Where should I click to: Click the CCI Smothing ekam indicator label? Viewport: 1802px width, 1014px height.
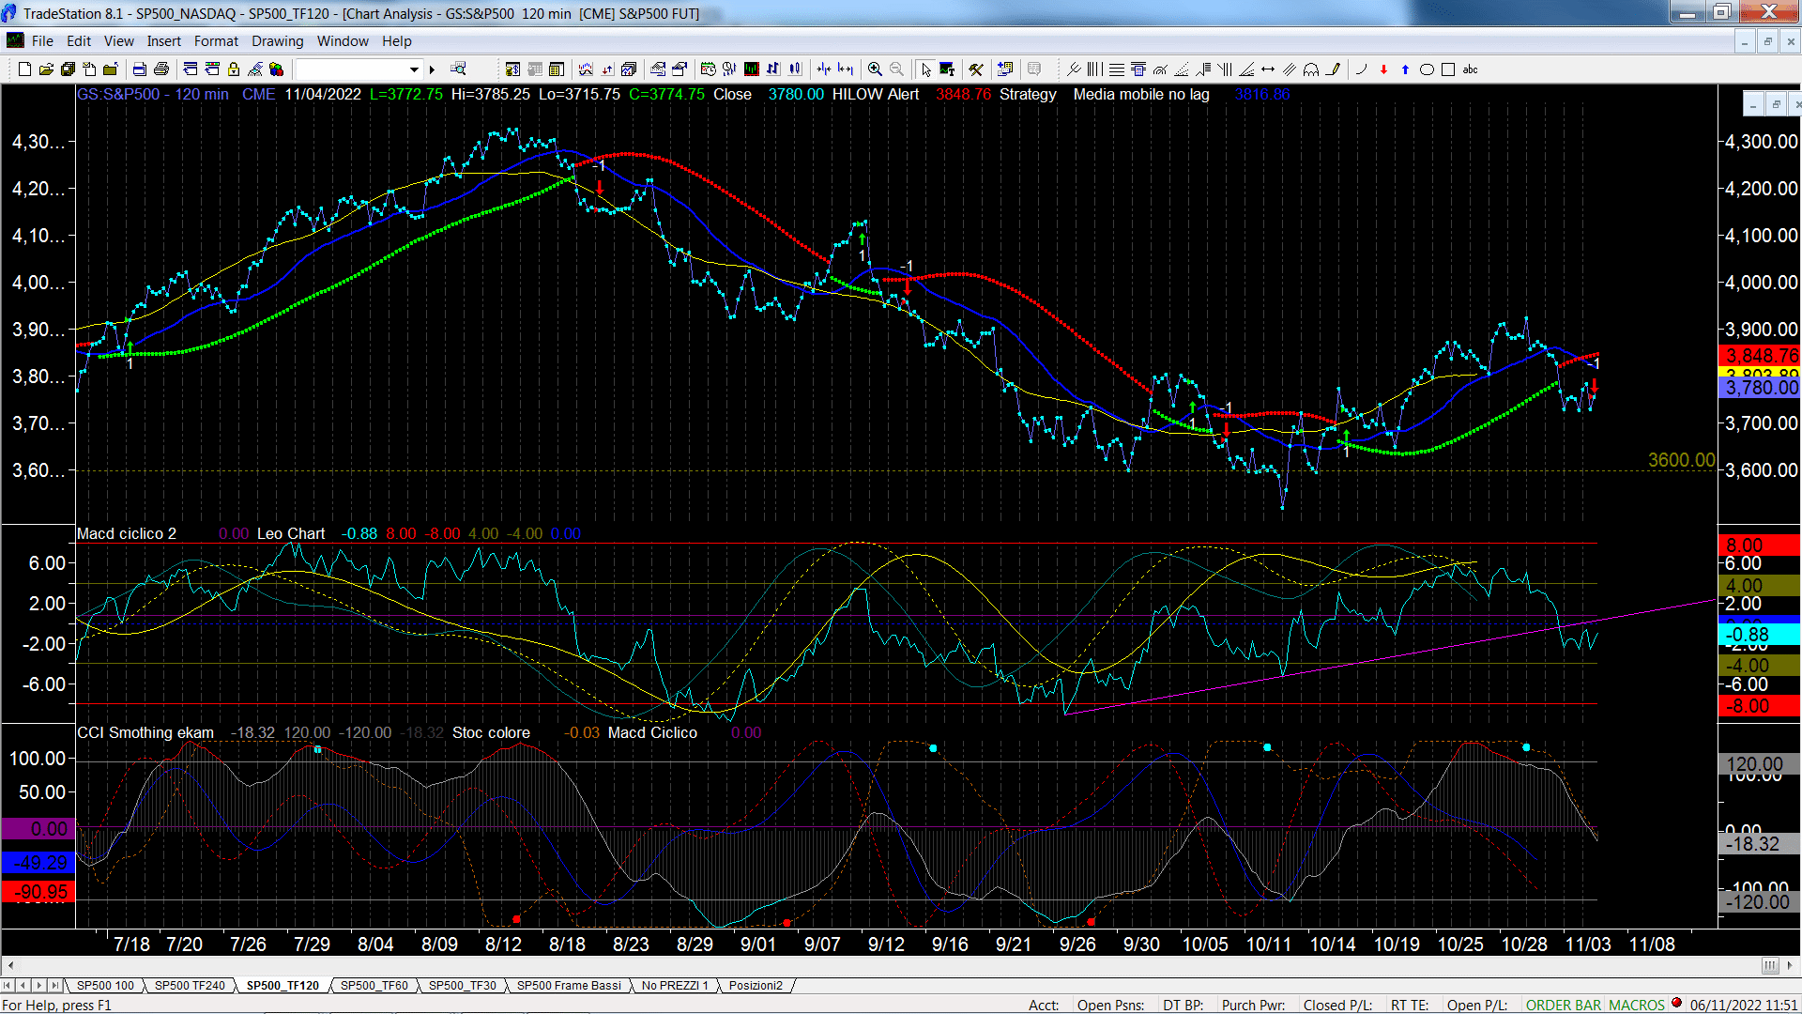[145, 732]
